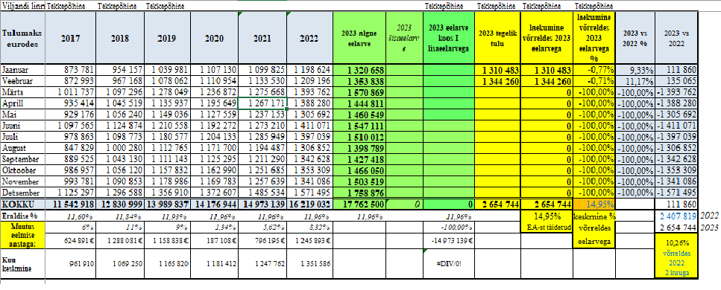
Task: Select the Kuu keskmine row label
Action: pos(23,263)
